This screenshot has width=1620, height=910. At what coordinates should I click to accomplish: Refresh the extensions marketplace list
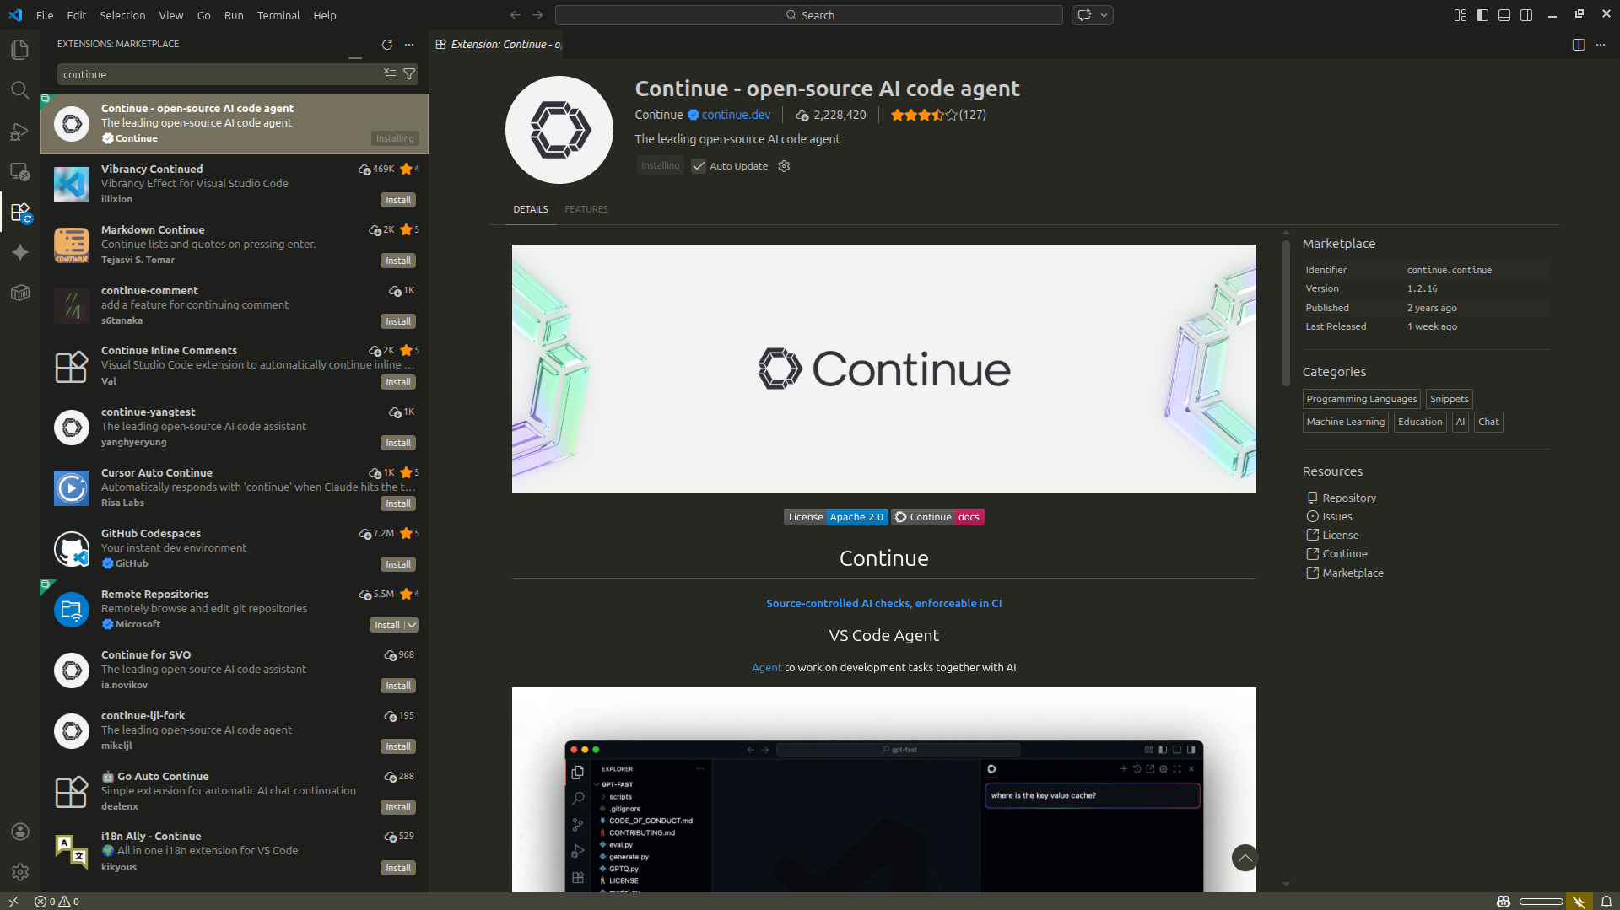click(x=387, y=45)
